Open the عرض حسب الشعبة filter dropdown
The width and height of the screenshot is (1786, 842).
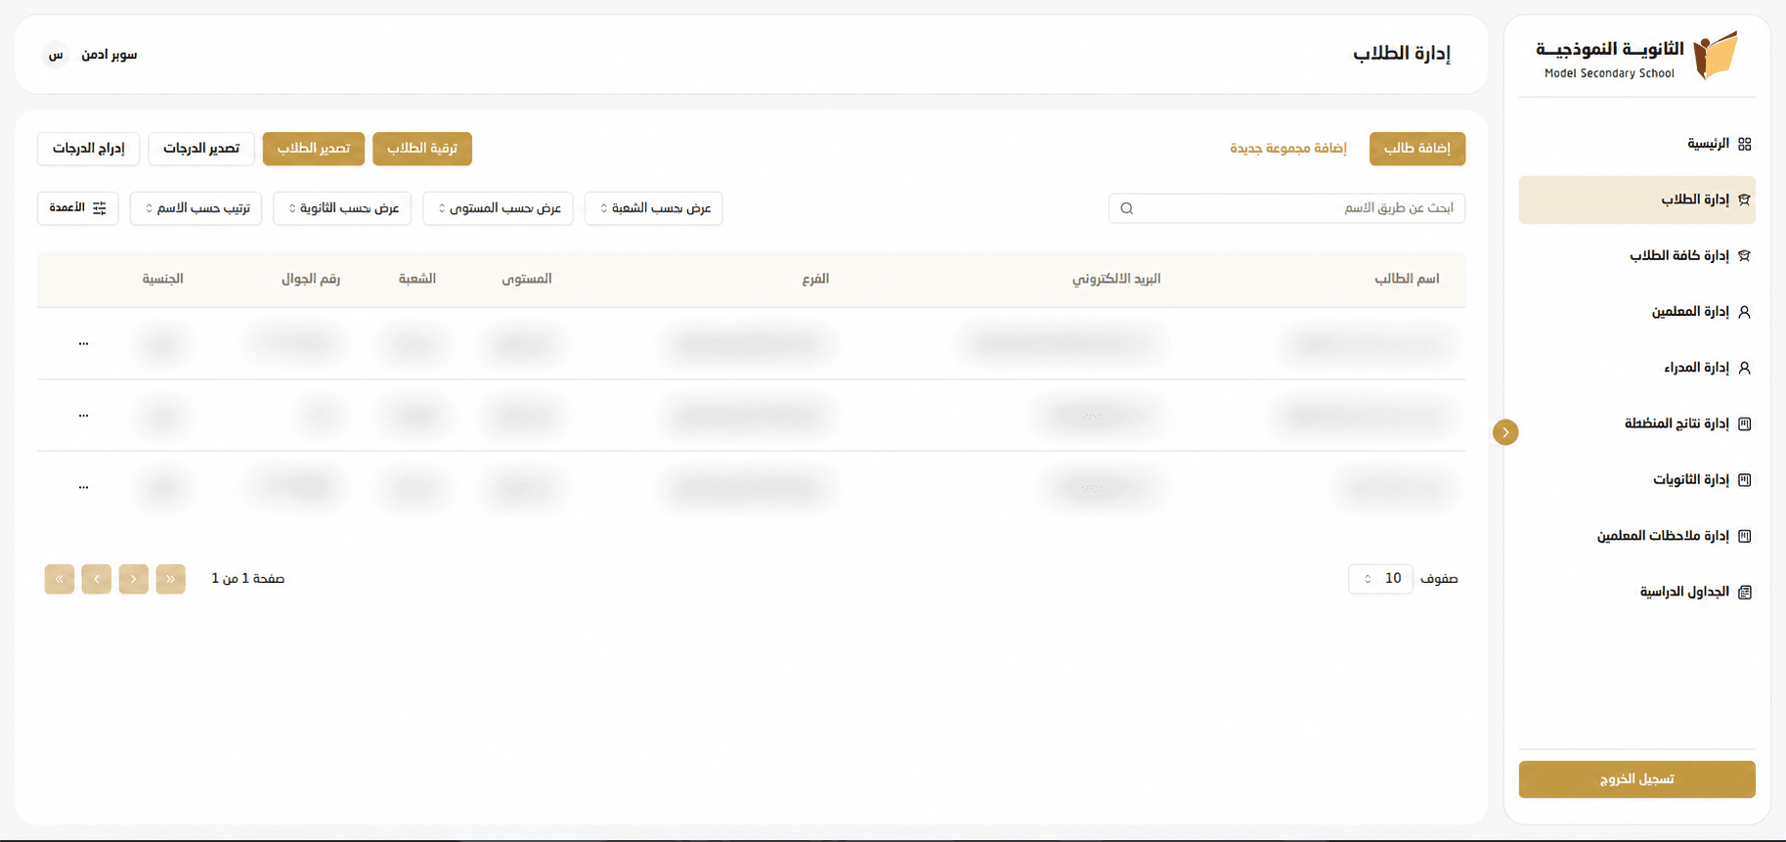coord(654,208)
